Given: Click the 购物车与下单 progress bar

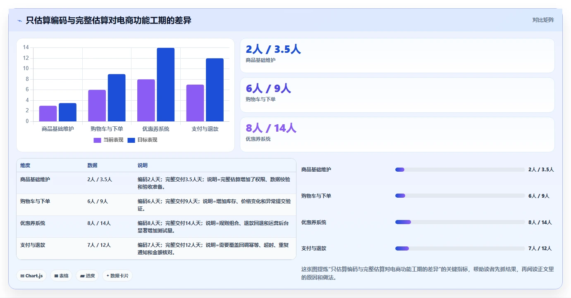Looking at the screenshot, I should pos(460,196).
